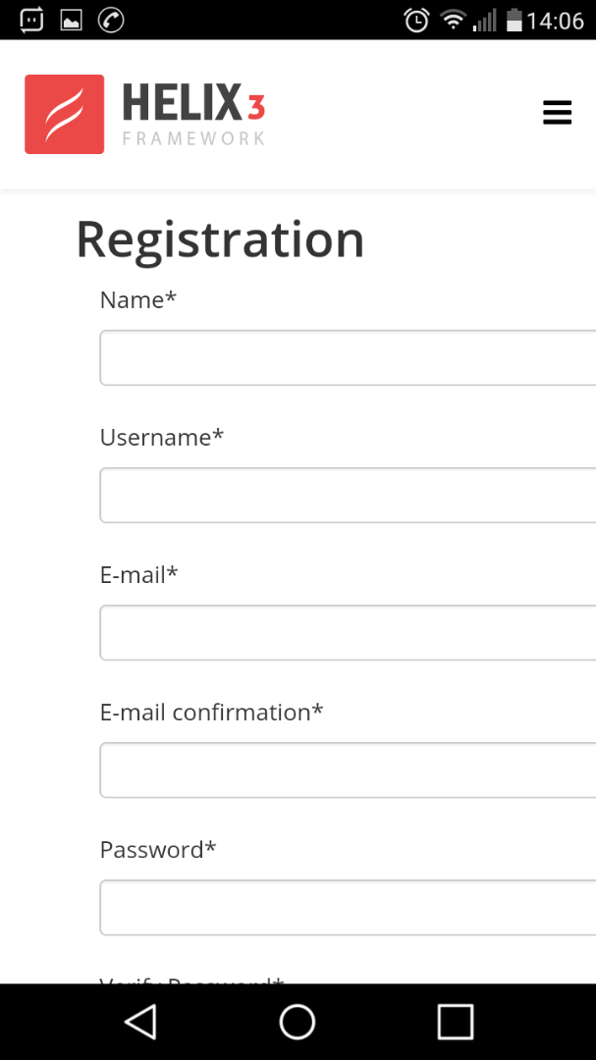Click the red Helix logo icon
Image resolution: width=596 pixels, height=1060 pixels.
click(x=64, y=114)
